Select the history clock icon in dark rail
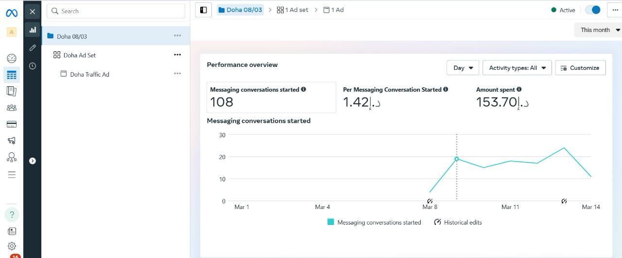622x258 pixels. click(33, 66)
